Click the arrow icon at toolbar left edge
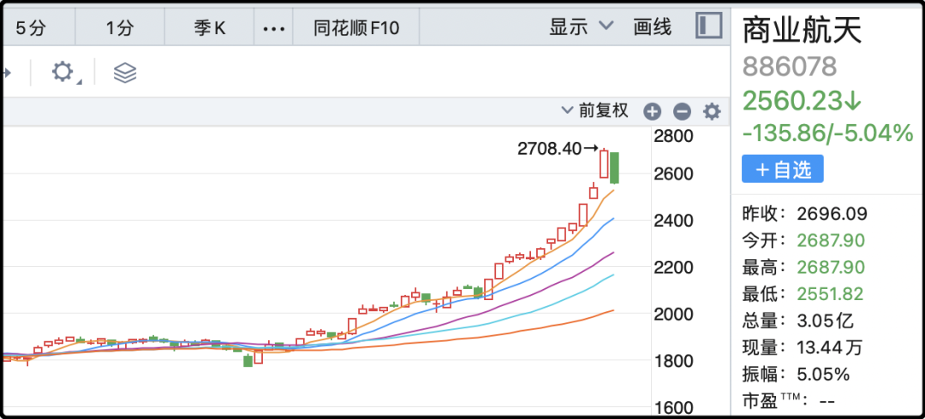925x419 pixels. 6,73
